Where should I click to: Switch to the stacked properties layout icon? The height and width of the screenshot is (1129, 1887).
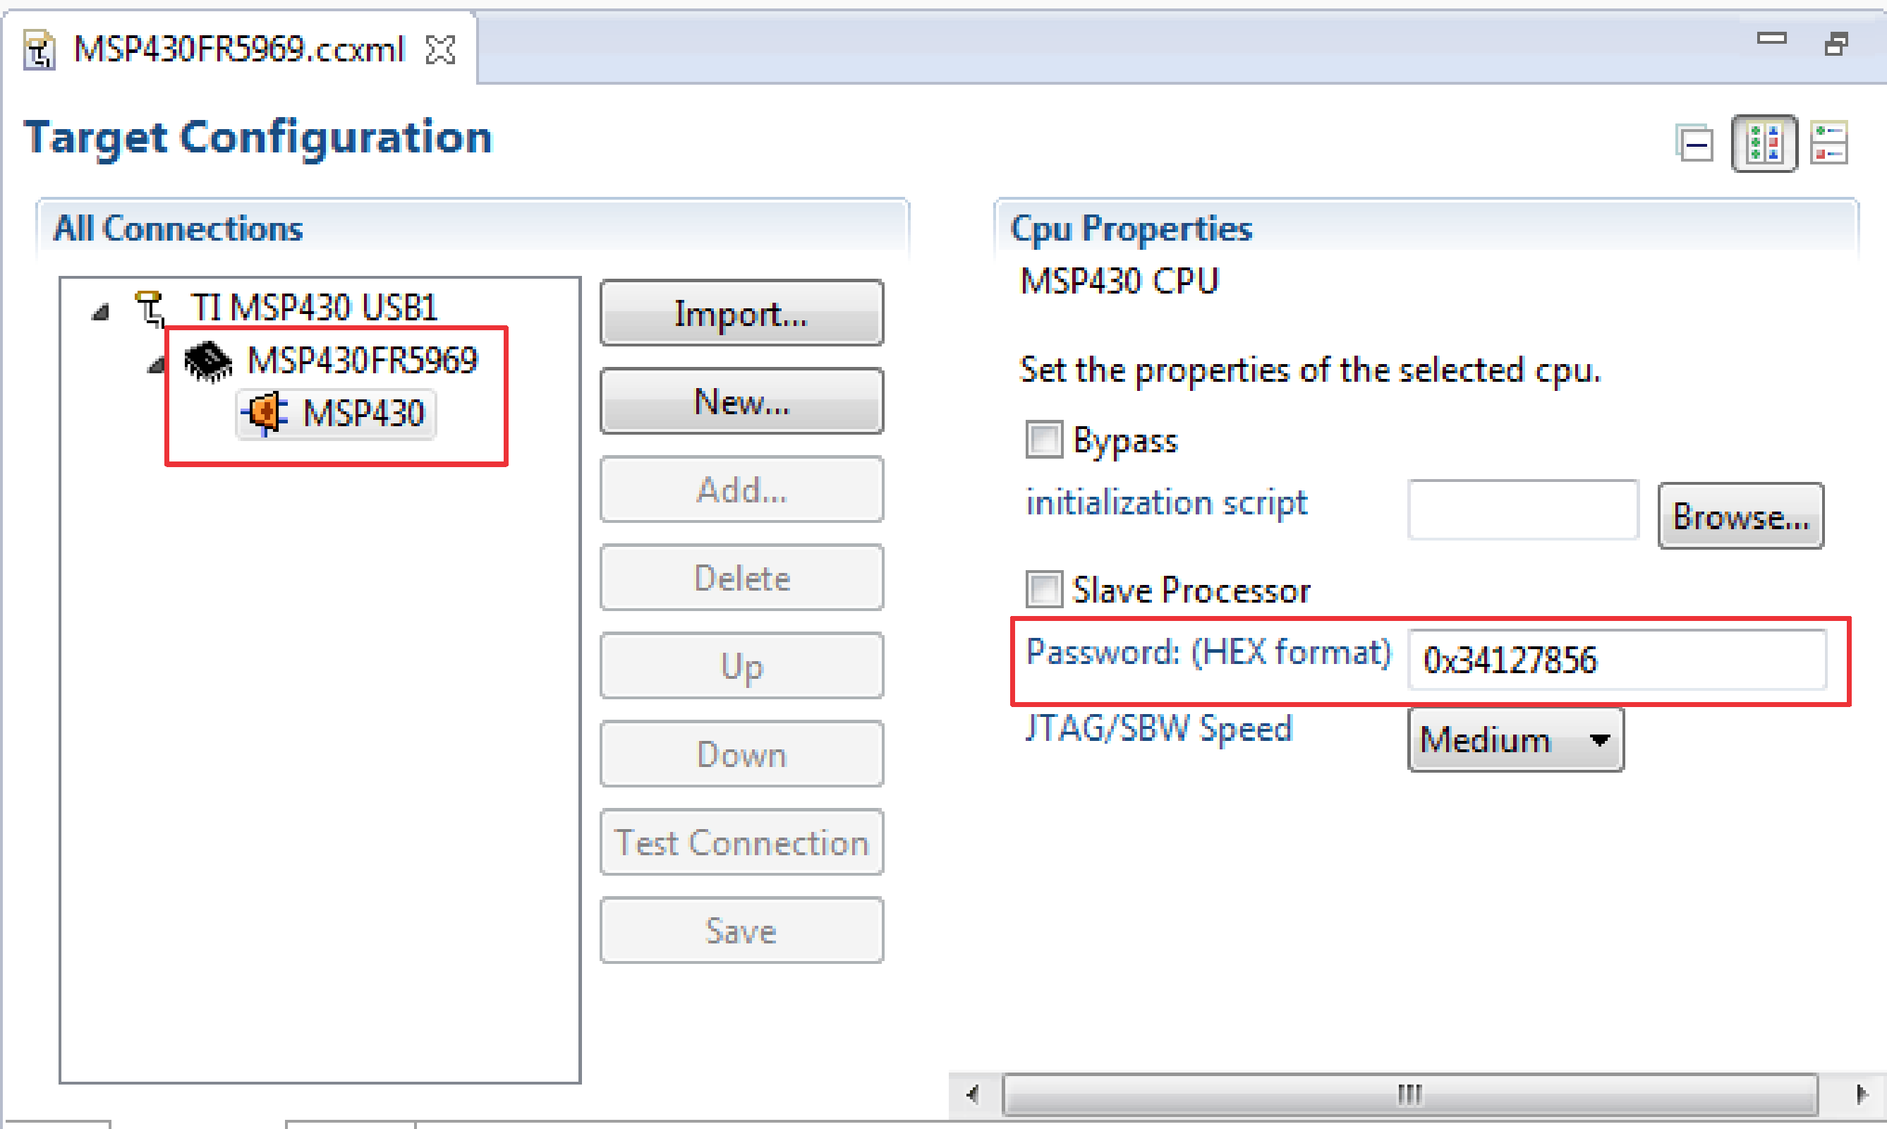coord(1830,143)
